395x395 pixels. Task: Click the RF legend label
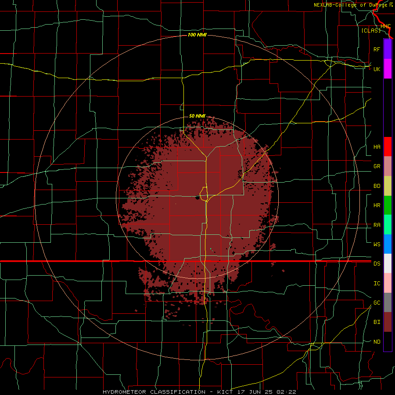pos(377,49)
